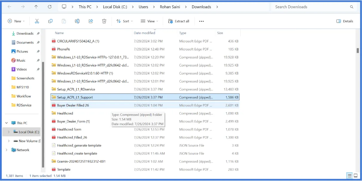Image resolution: width=362 pixels, height=181 pixels.
Task: Click the navigation pane scrollbar
Action: [x=43, y=114]
